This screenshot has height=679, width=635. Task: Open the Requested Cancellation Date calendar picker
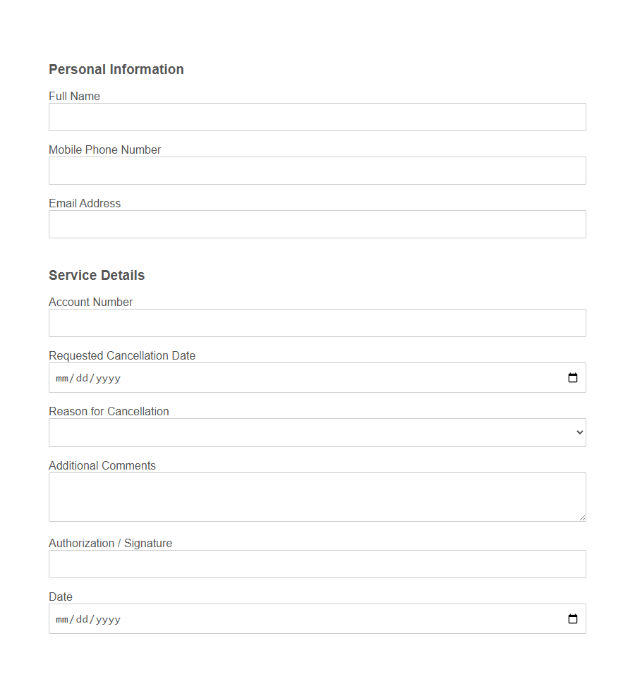(x=571, y=377)
